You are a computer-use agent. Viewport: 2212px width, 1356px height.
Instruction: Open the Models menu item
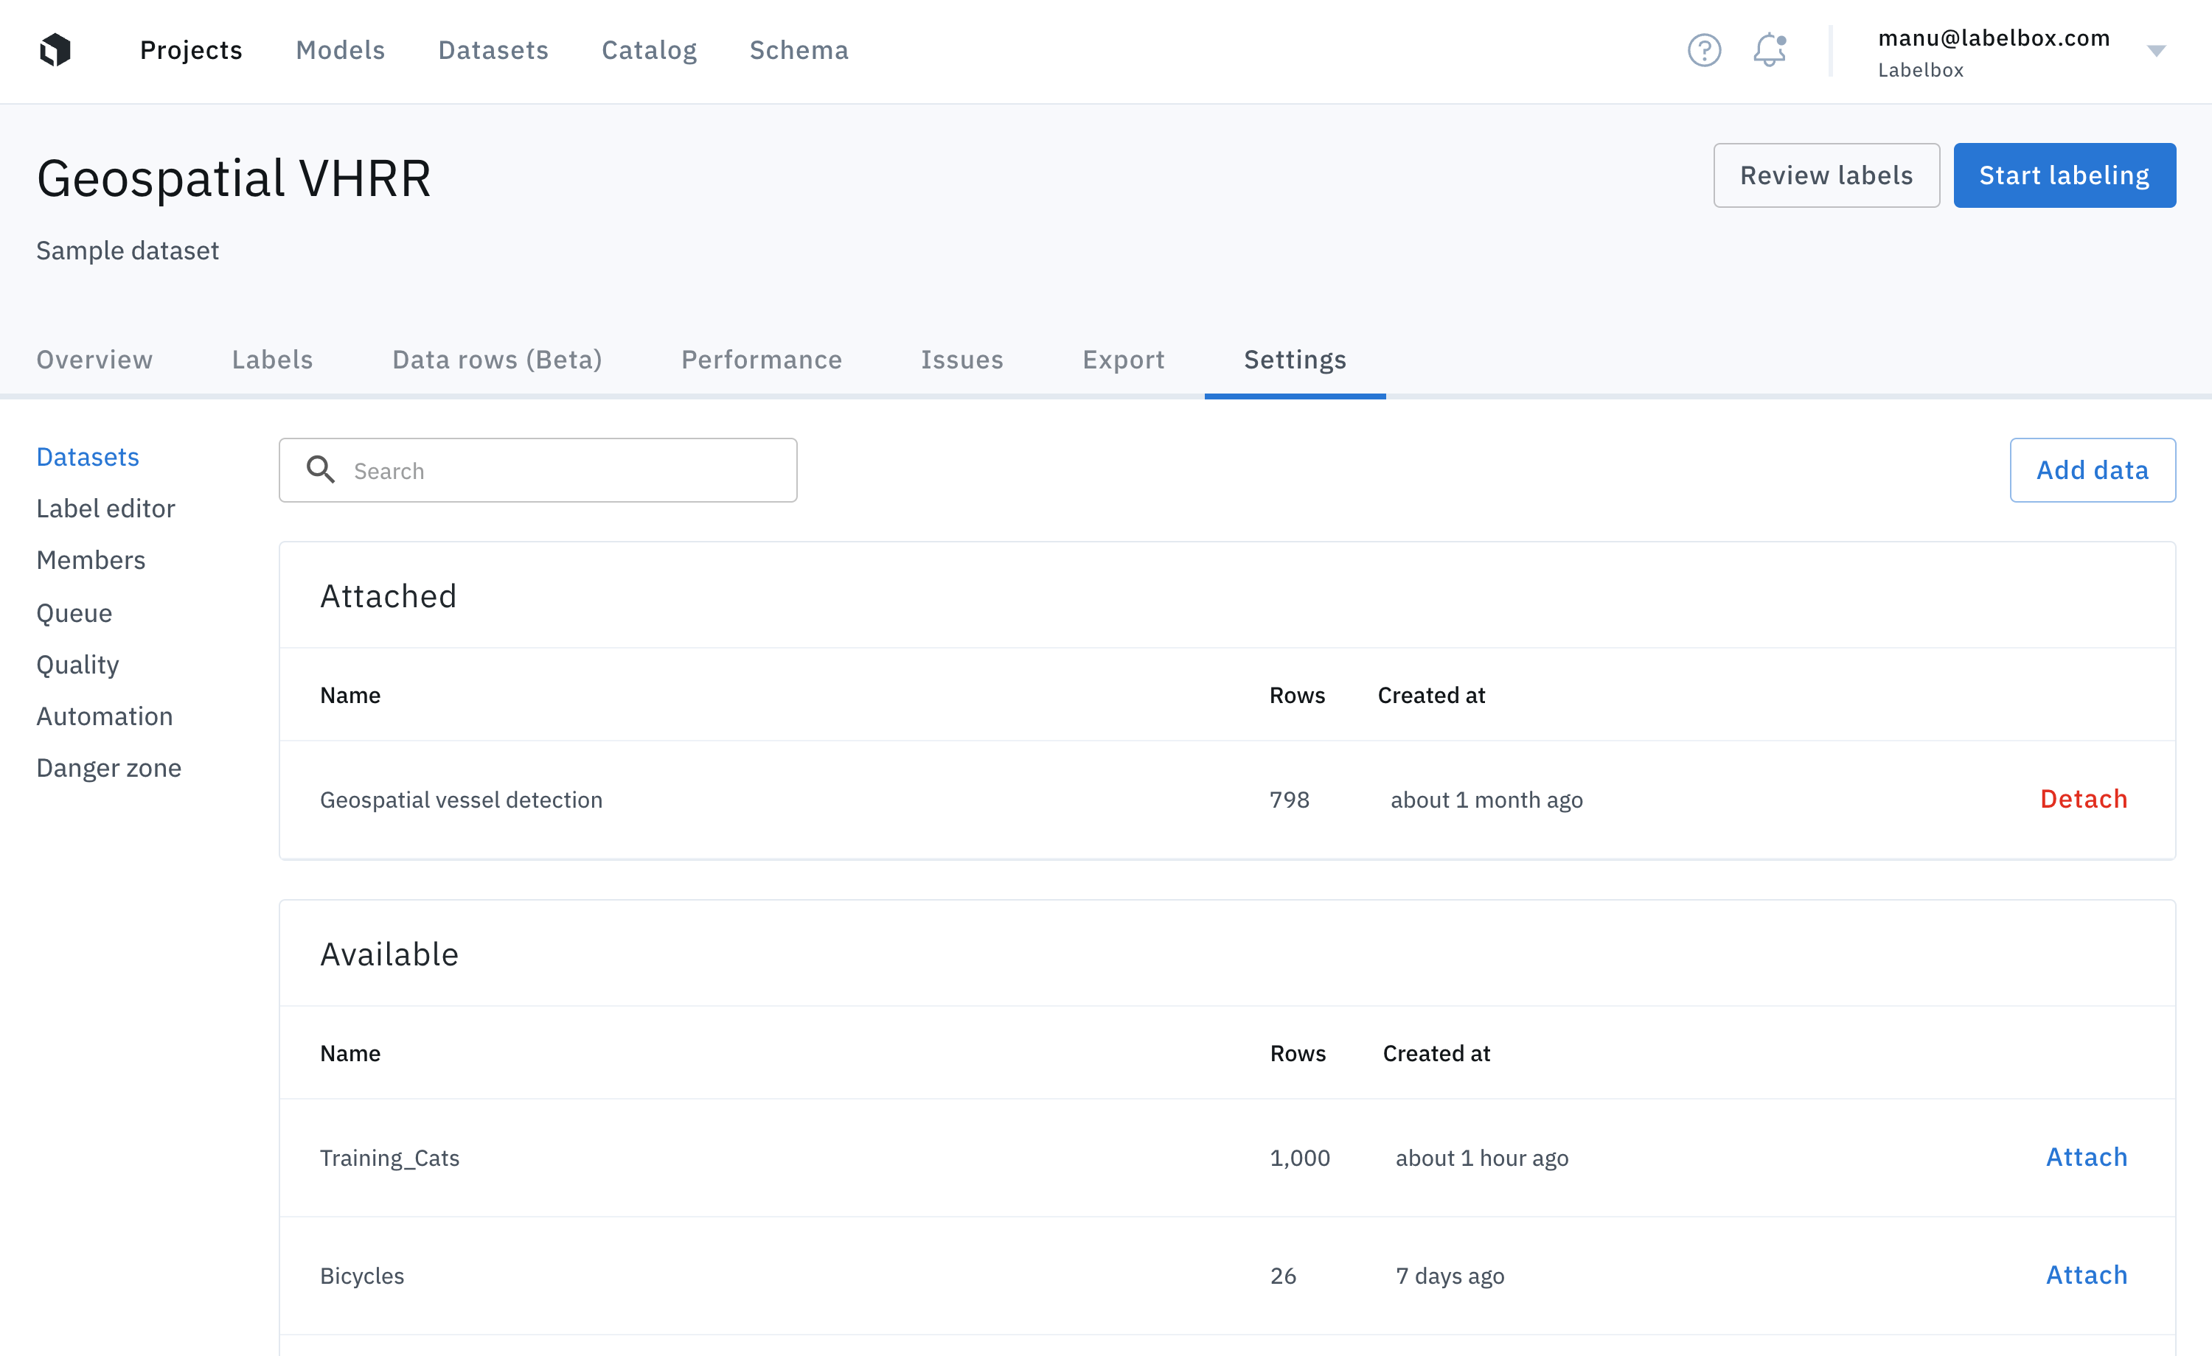340,50
